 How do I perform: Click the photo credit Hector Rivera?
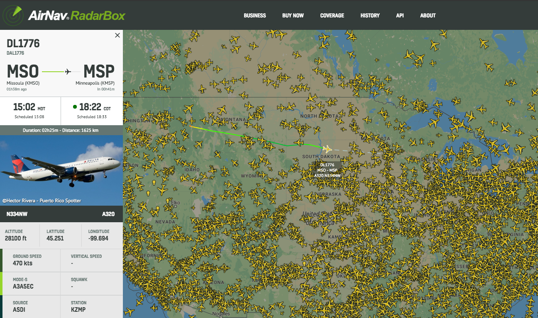point(42,201)
